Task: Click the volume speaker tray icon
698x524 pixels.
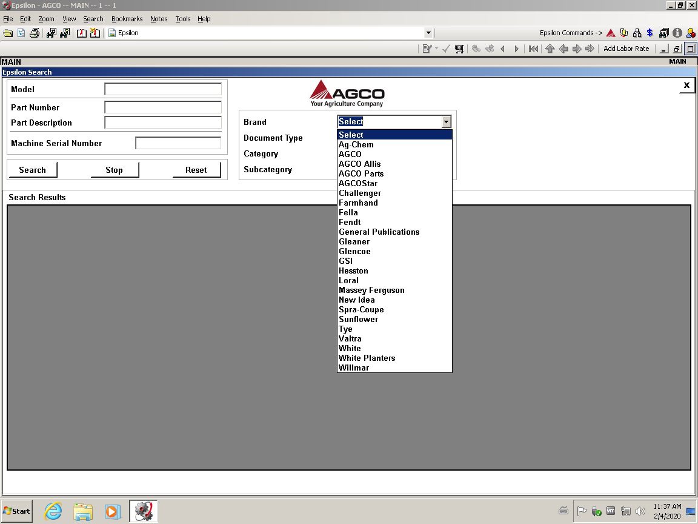Action: click(x=640, y=511)
